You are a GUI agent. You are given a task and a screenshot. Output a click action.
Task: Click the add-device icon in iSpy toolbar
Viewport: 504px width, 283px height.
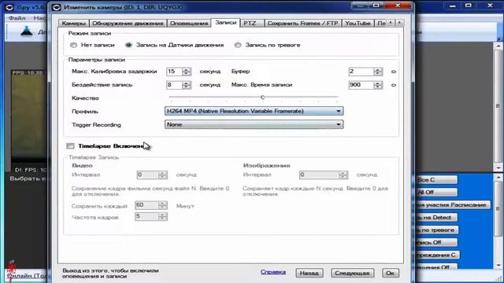[26, 31]
